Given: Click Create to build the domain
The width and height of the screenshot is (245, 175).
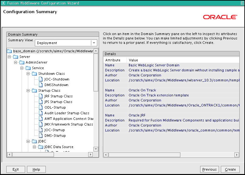Looking at the screenshot, I should point(230,169).
